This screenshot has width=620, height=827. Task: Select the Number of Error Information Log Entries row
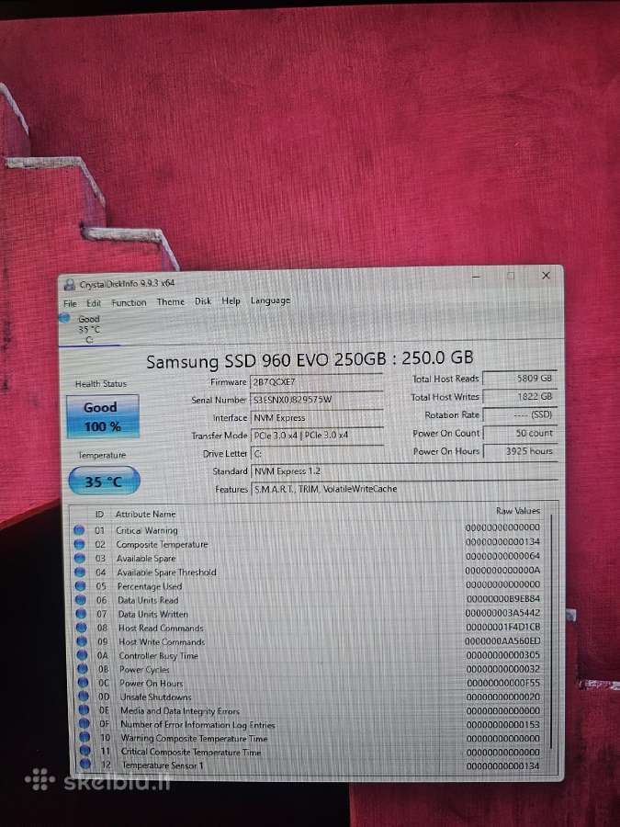click(311, 724)
